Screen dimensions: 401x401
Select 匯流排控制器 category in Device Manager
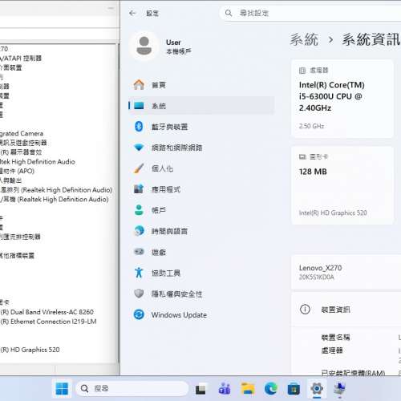20,237
